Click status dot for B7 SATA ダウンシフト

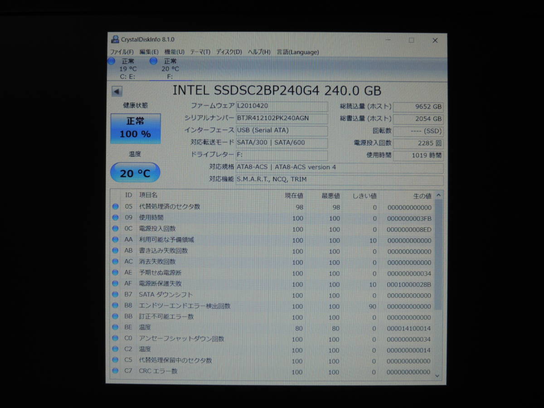click(115, 295)
